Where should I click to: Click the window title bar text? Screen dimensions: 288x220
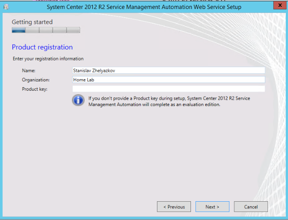pyautogui.click(x=144, y=7)
